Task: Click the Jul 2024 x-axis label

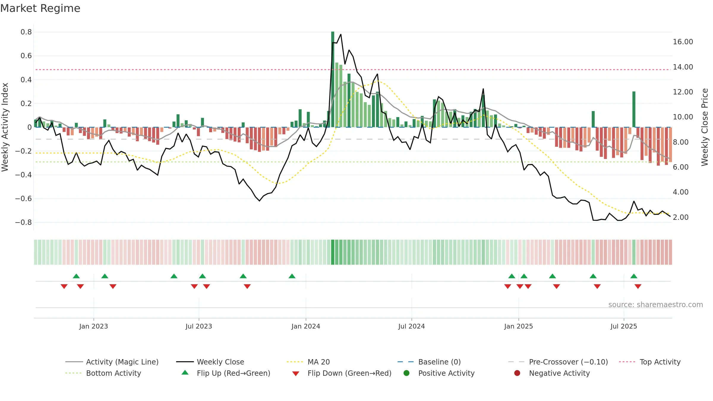Action: 411,326
